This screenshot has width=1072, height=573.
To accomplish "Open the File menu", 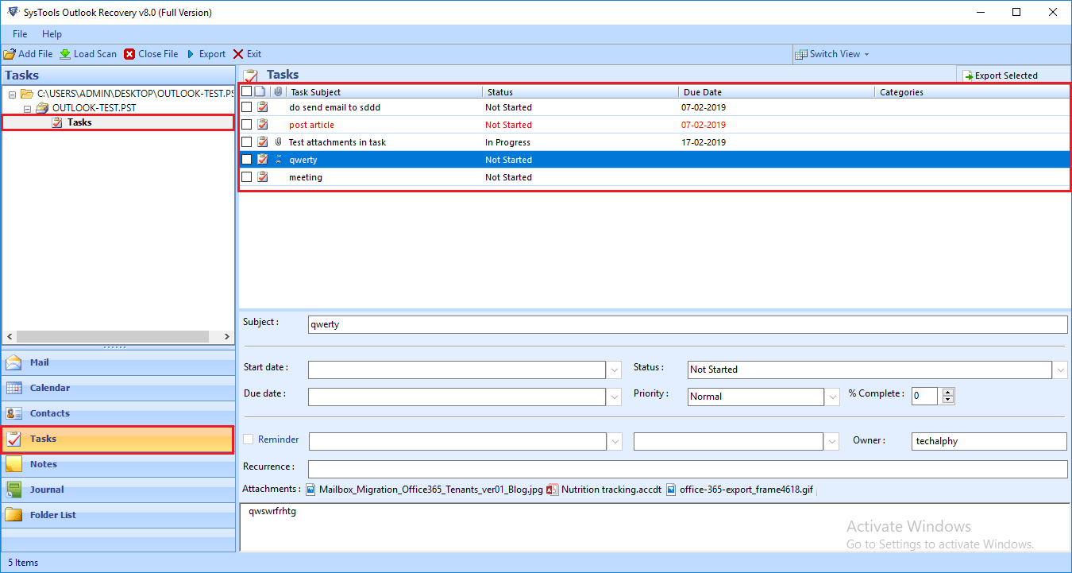I will click(20, 34).
